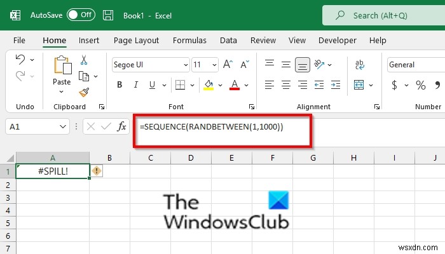Open the font size 11 dropdown

point(215,65)
